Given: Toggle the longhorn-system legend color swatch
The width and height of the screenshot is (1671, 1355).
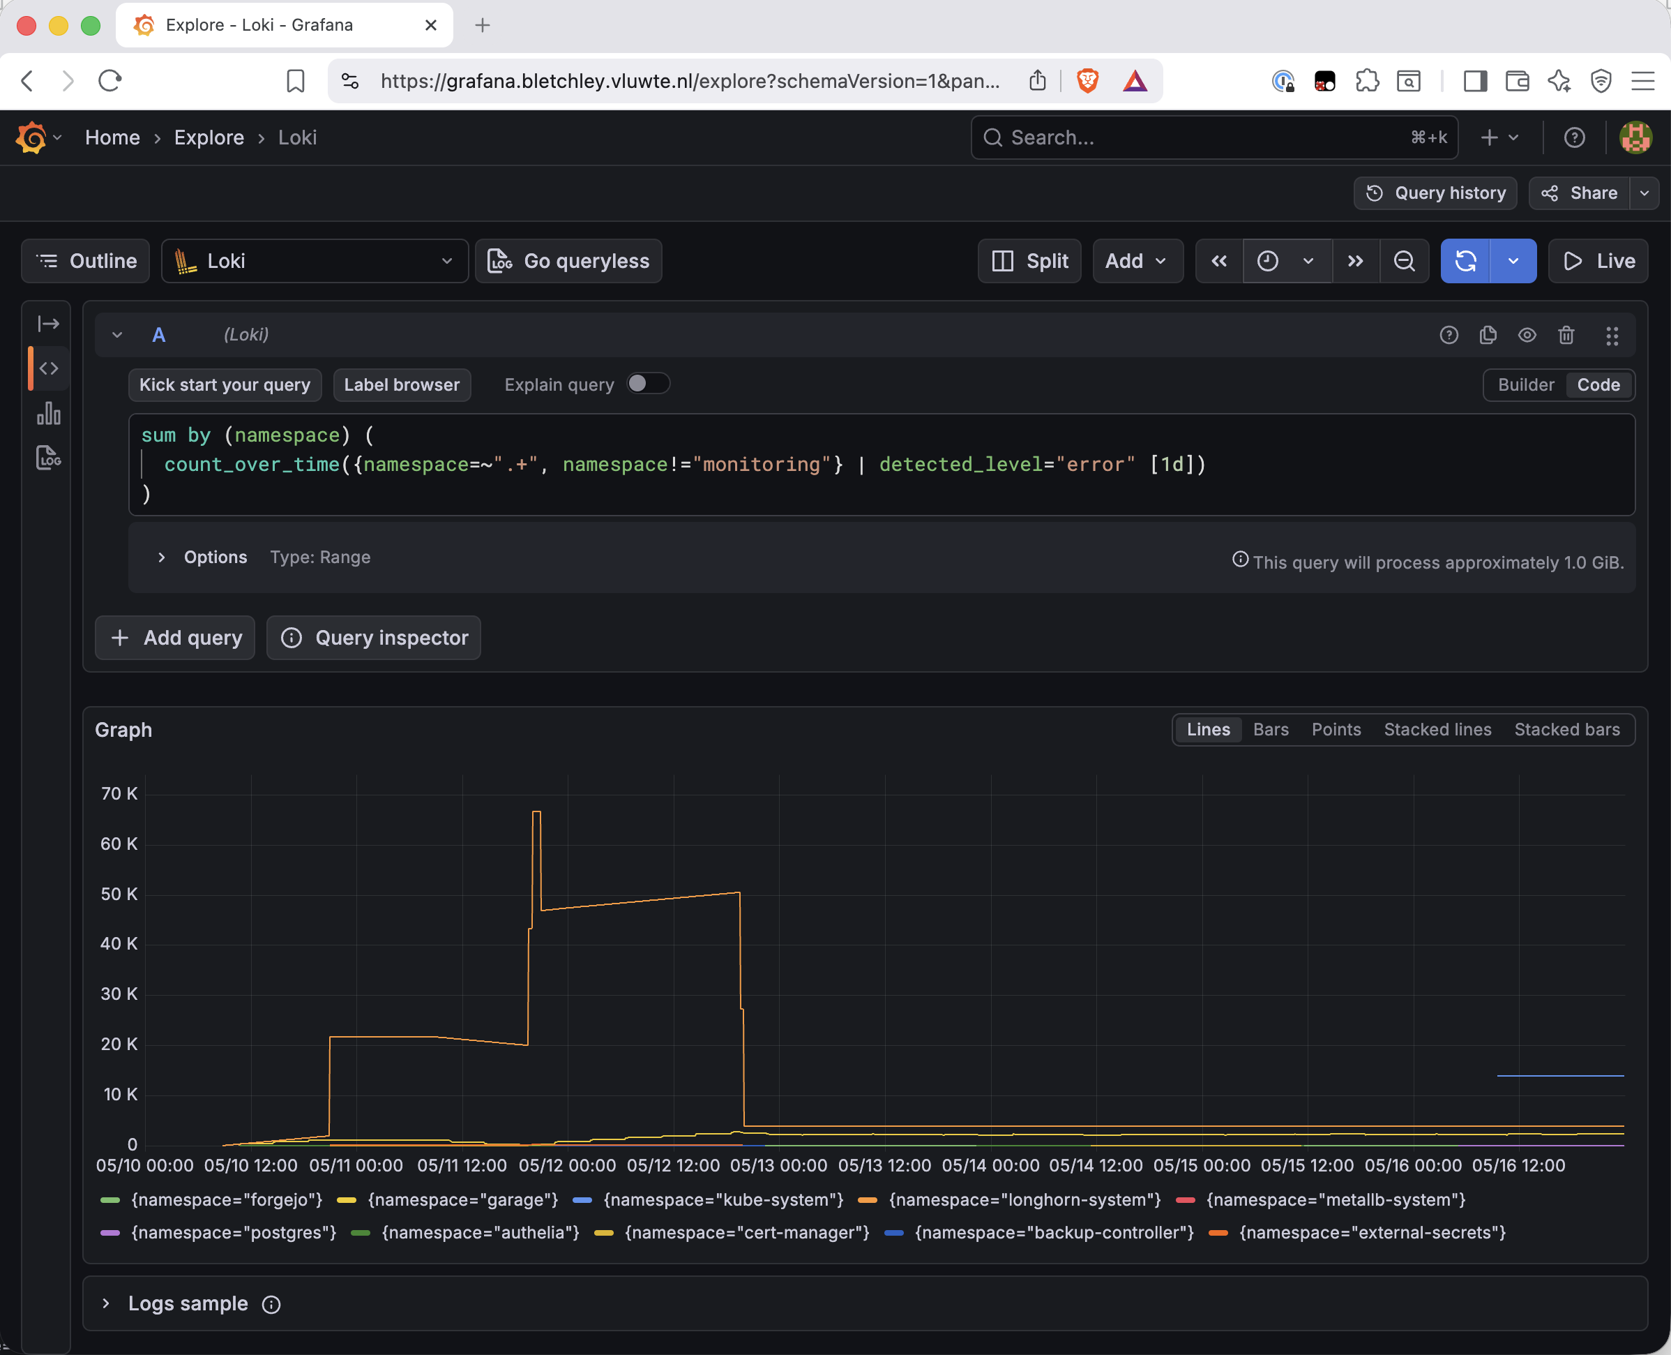Looking at the screenshot, I should click(868, 1199).
